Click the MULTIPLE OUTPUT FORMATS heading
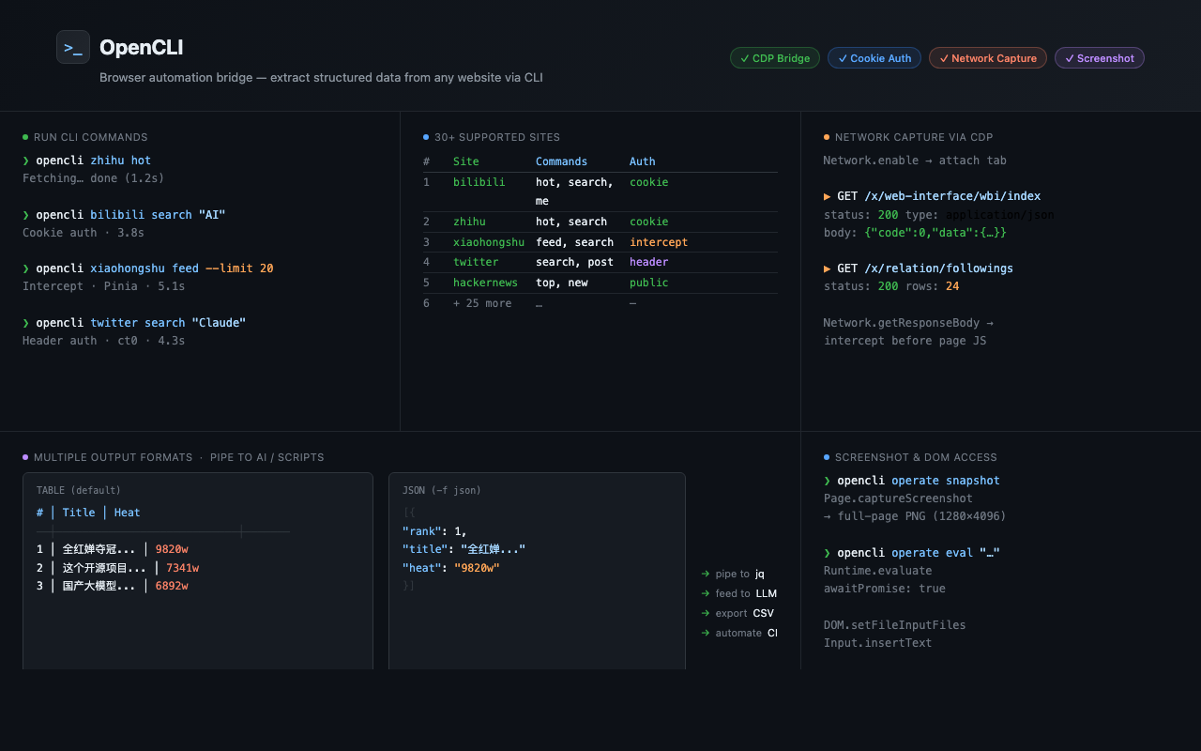1201x751 pixels. (113, 457)
